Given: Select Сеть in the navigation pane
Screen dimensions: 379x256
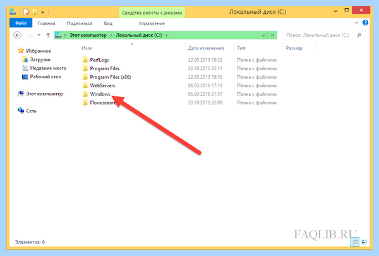Looking at the screenshot, I should 31,111.
